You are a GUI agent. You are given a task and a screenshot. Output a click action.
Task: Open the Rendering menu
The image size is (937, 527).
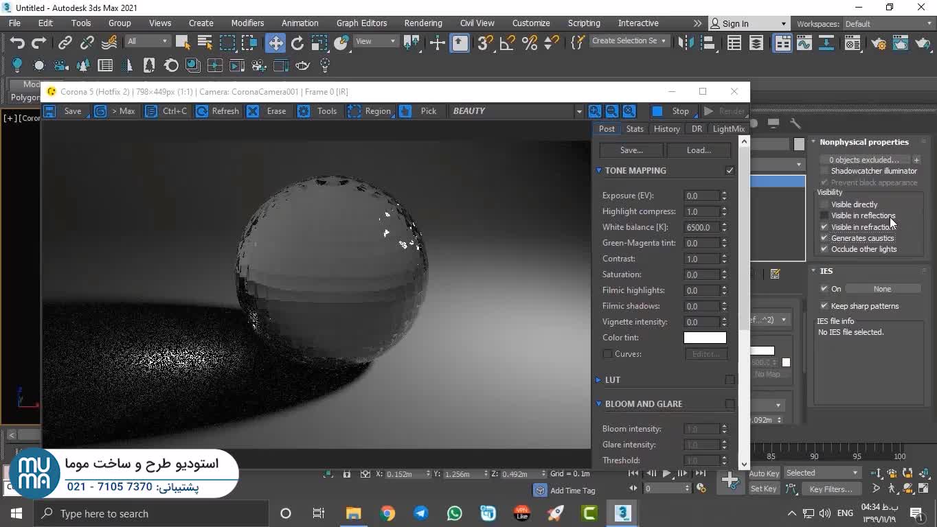(x=422, y=23)
